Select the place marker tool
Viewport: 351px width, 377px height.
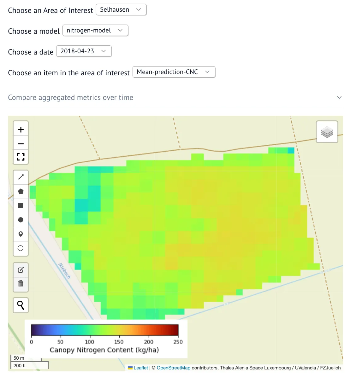21,234
